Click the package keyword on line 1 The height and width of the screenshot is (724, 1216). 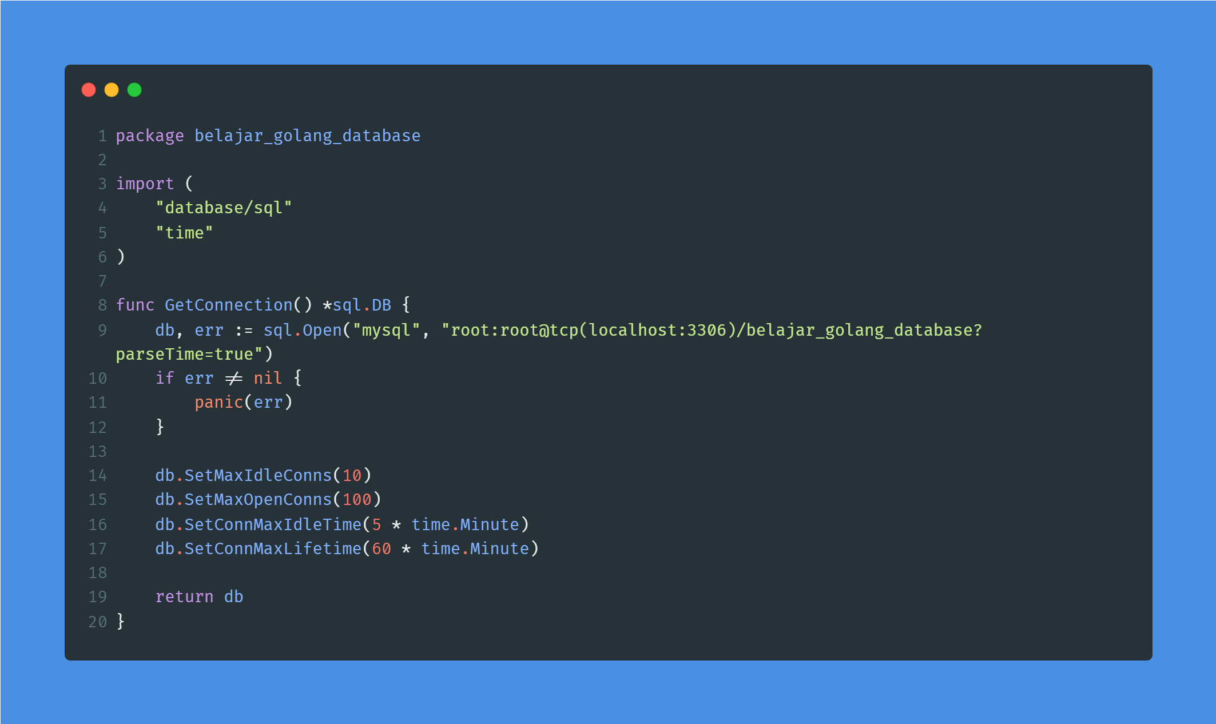click(x=150, y=136)
